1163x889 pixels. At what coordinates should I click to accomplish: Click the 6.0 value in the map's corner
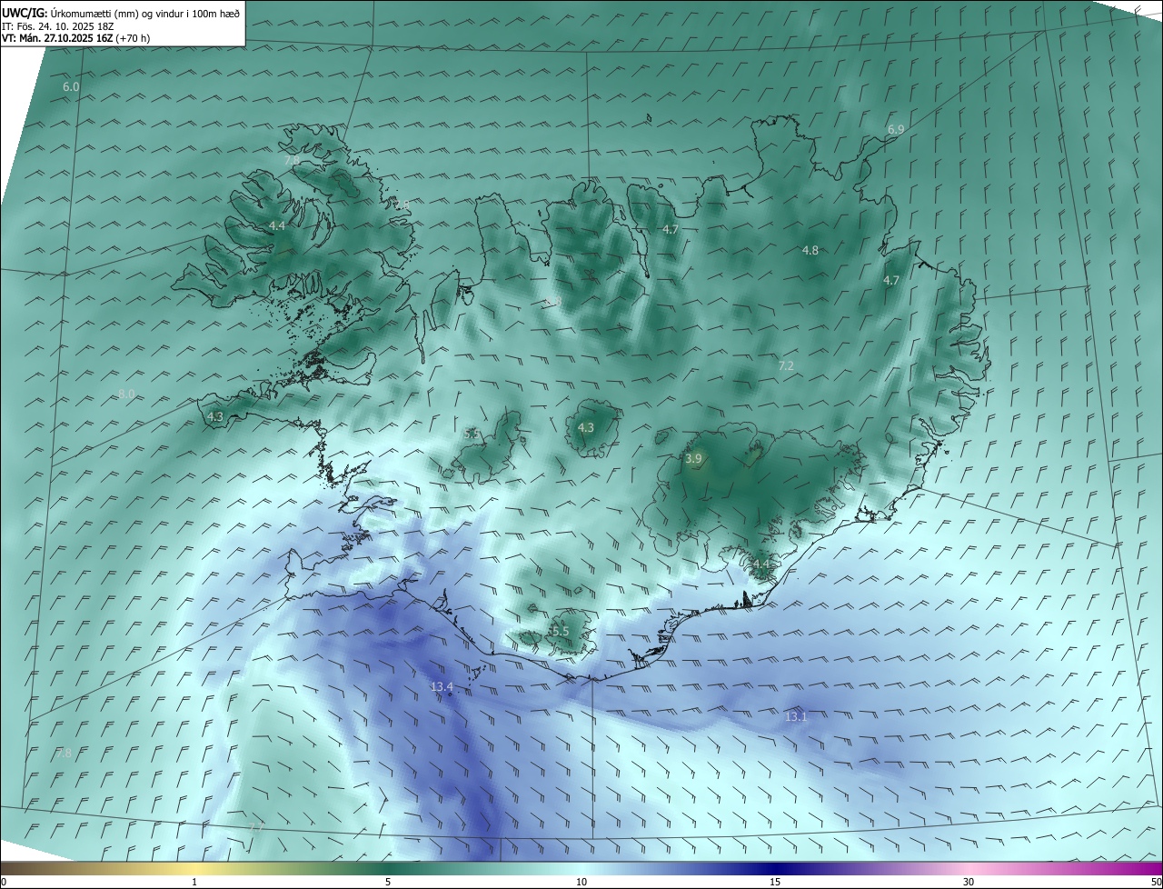coord(71,86)
